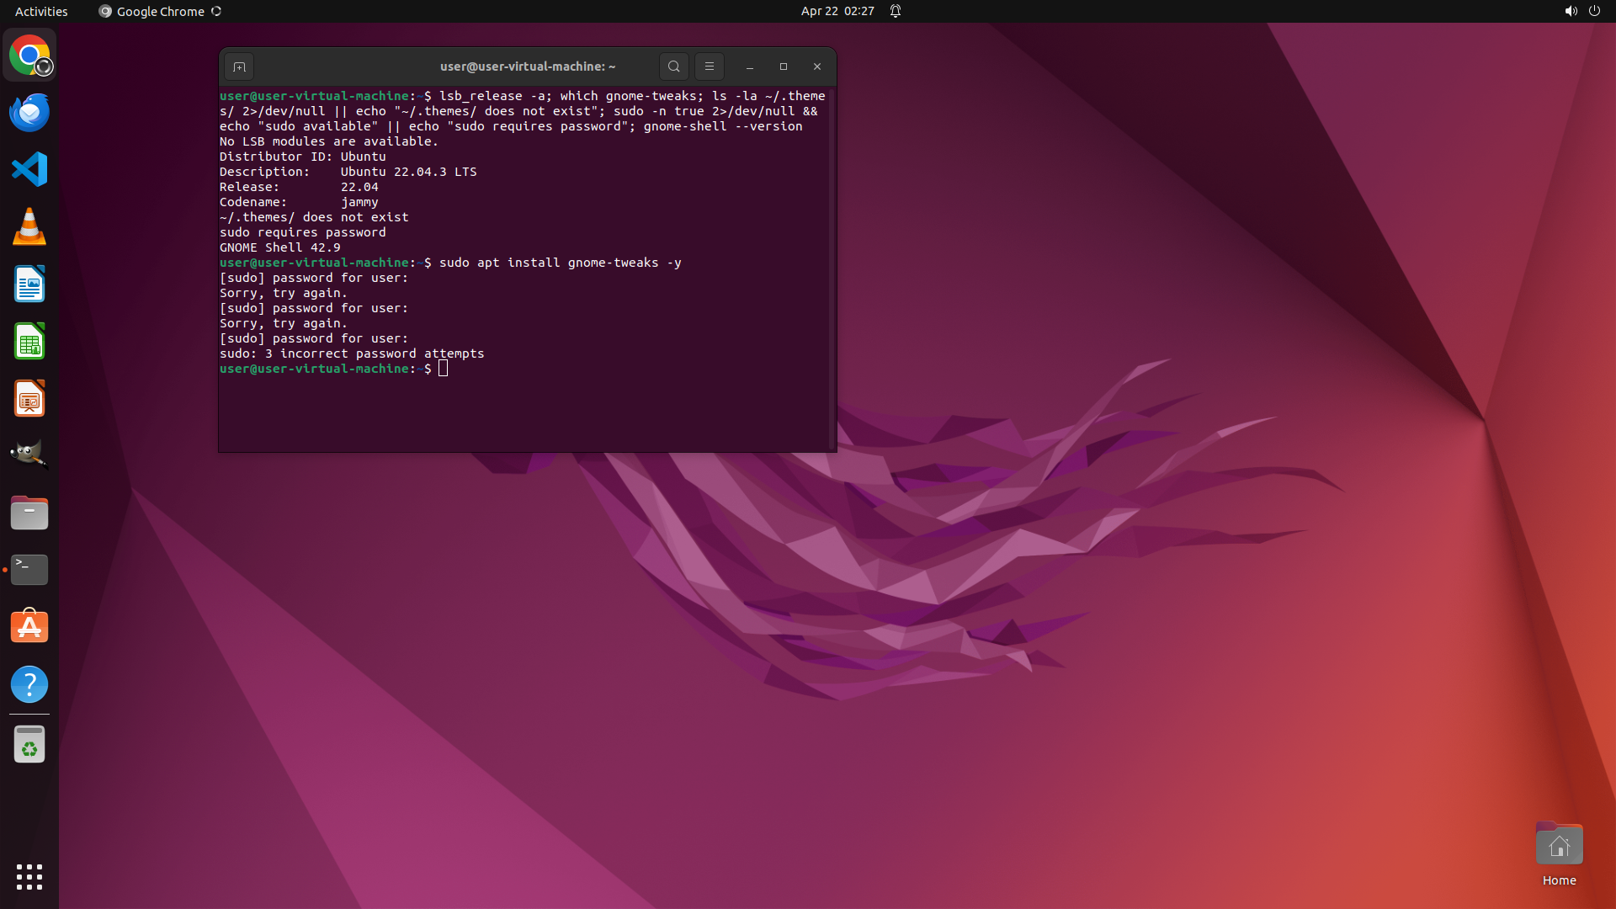Open Ubuntu Software center

coord(29,627)
